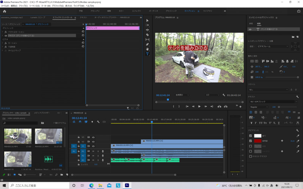The width and height of the screenshot is (303, 189).
Task: Align text layer vertical center in frame
Action: [252, 61]
